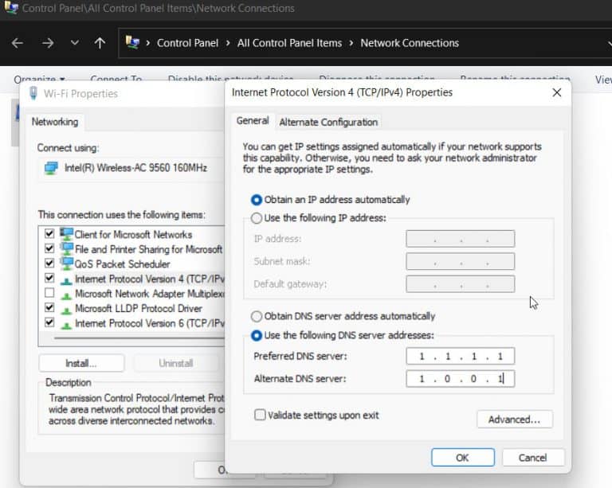Open recent locations chevron dropdown
The width and height of the screenshot is (612, 488).
tap(74, 43)
